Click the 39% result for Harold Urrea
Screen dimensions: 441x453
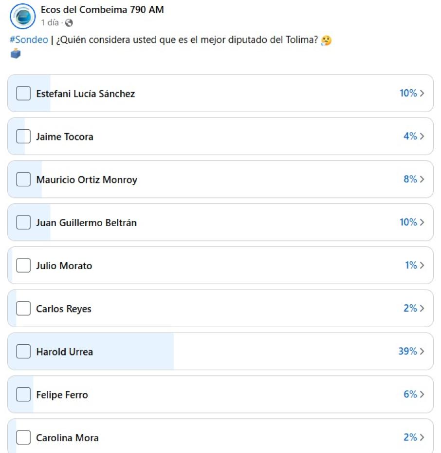click(407, 351)
